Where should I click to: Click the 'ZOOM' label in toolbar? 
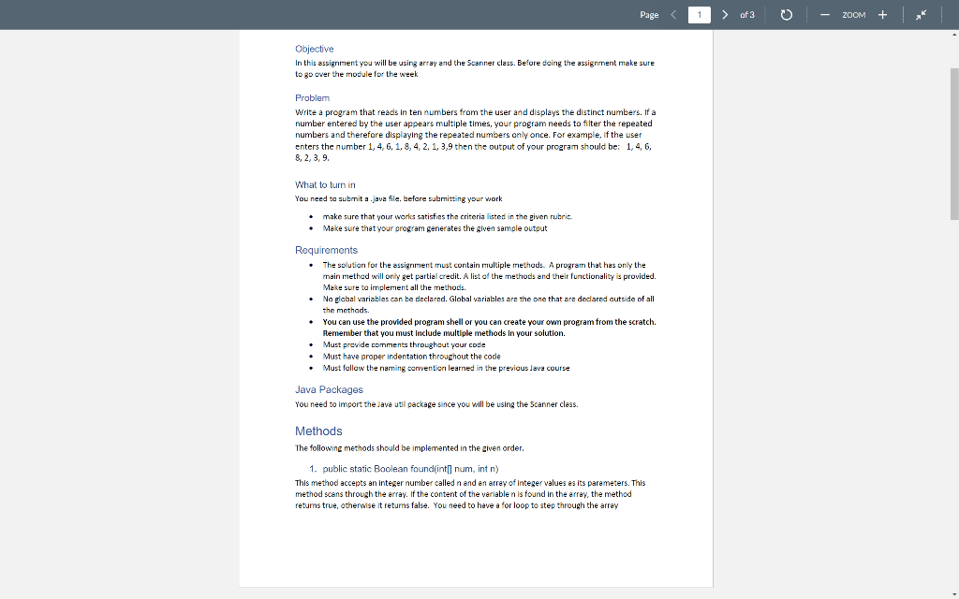(854, 15)
